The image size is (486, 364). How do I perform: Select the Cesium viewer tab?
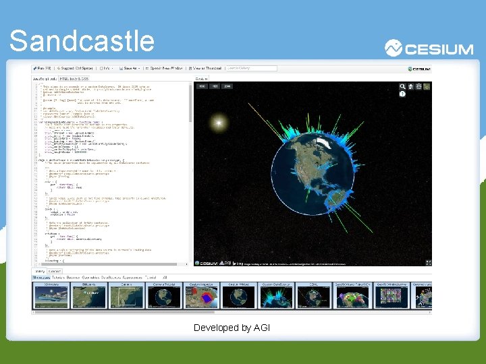click(x=201, y=79)
